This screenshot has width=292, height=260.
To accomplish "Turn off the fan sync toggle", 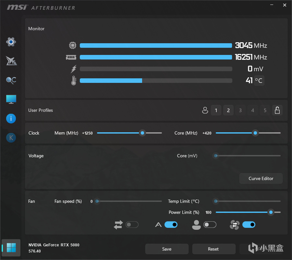I will click(x=249, y=225).
